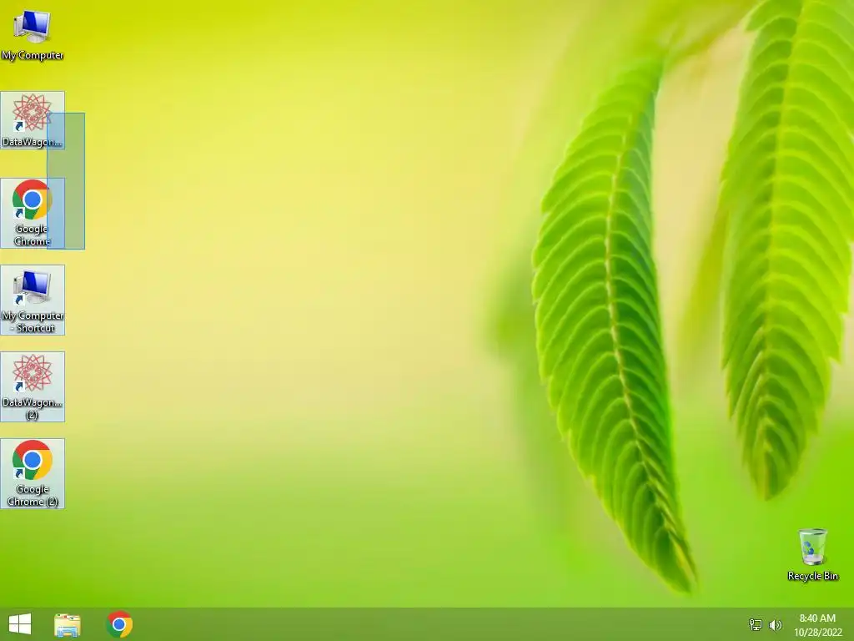Select the first DataWagon shortcut icon
The image size is (854, 641).
click(x=33, y=120)
